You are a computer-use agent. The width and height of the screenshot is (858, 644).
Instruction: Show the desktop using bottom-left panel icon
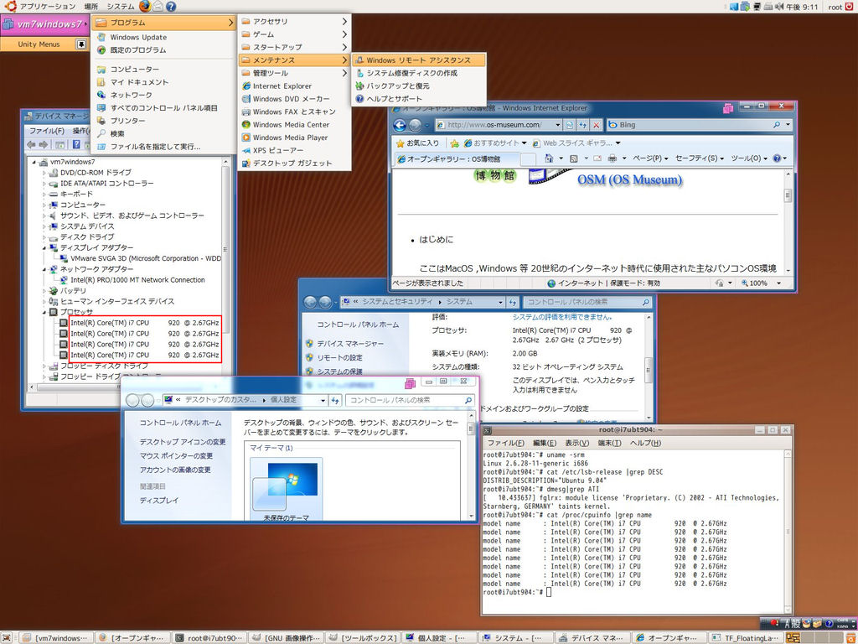[x=7, y=638]
